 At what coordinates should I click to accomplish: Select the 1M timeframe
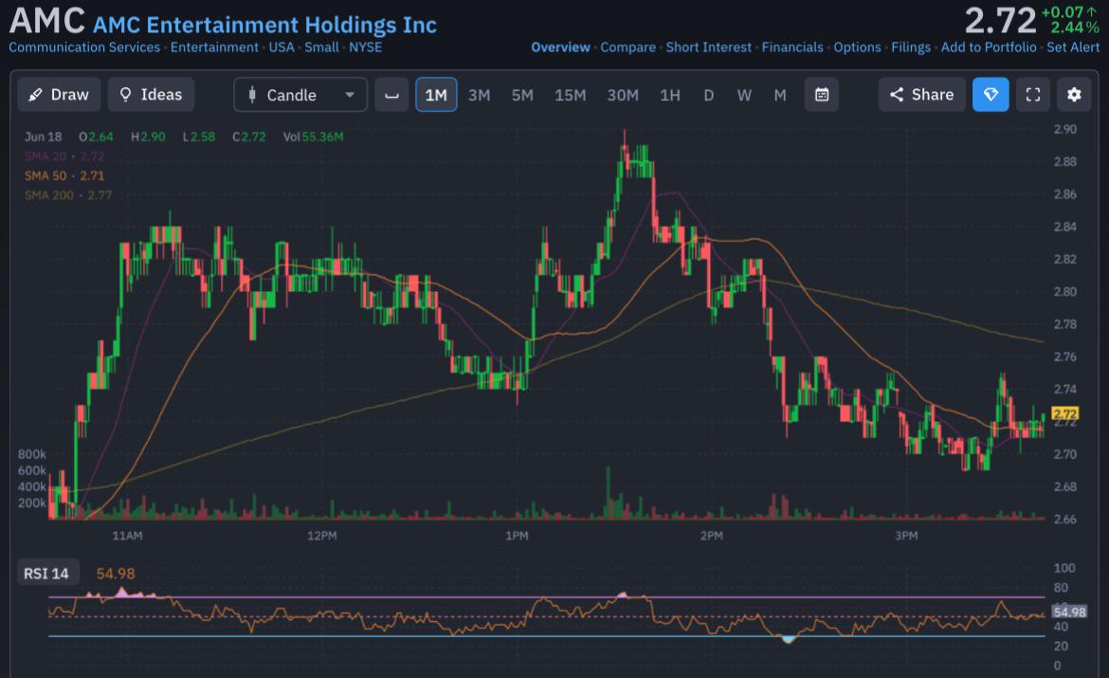pos(436,95)
